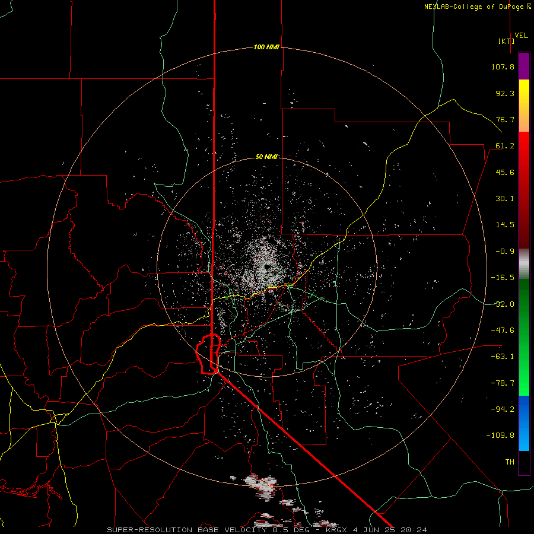Image resolution: width=534 pixels, height=534 pixels.
Task: Select the 45.6 velocity scale value
Action: point(505,172)
